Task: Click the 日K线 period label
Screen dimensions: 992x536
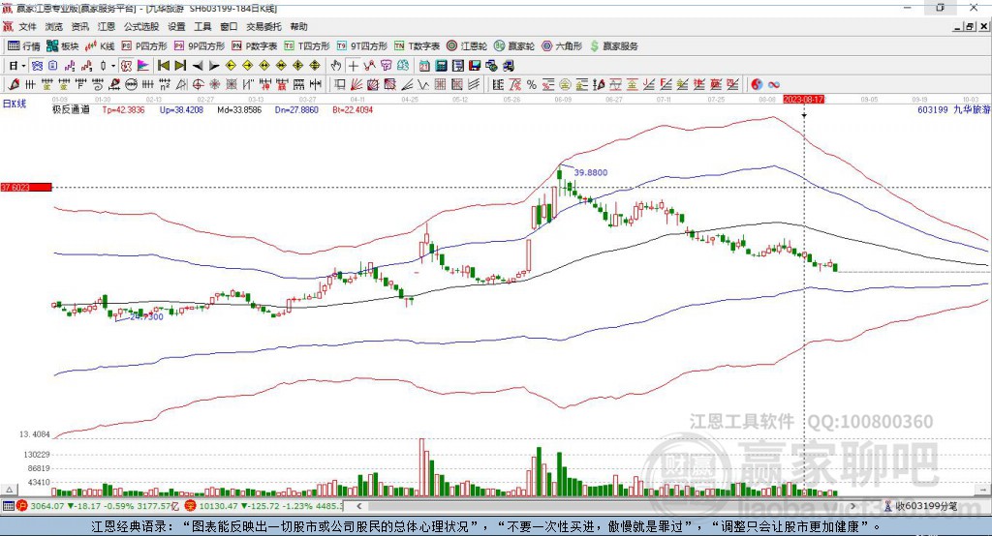Action: (14, 104)
